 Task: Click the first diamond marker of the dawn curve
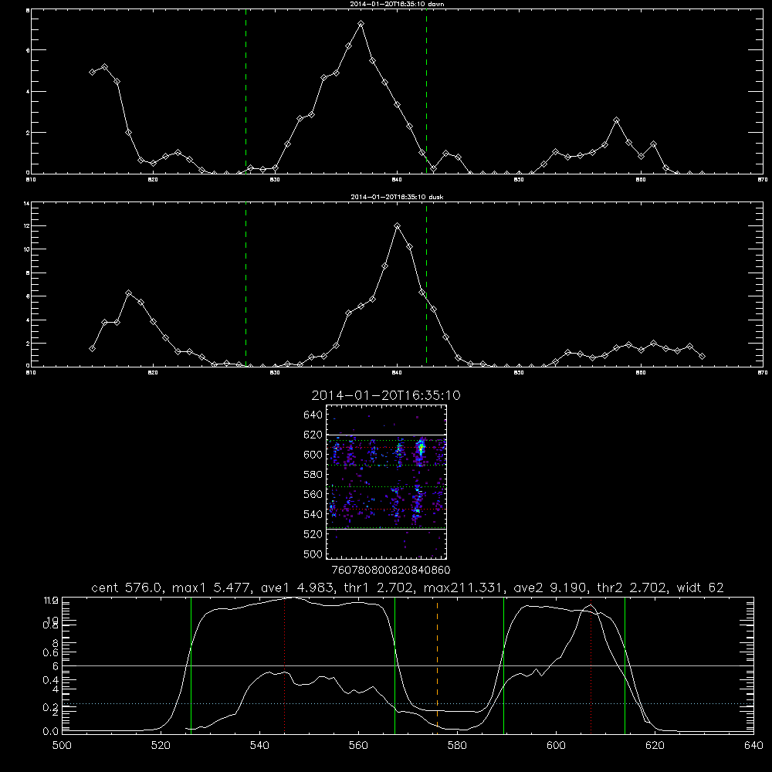[92, 72]
